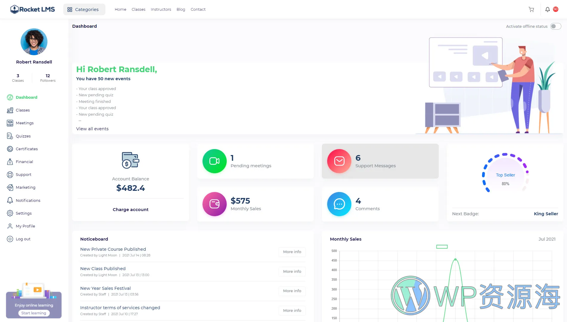
Task: Click the My Profile person icon
Action: point(10,226)
